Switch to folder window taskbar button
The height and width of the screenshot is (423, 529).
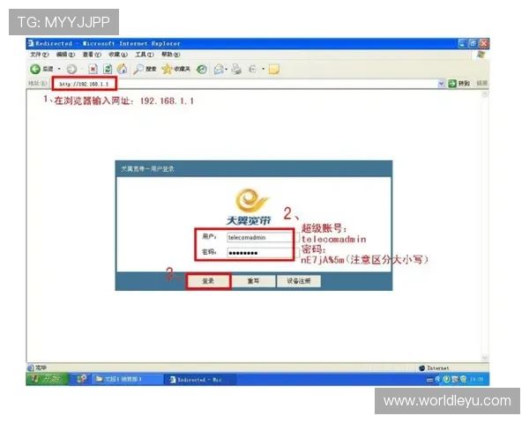pyautogui.click(x=128, y=380)
